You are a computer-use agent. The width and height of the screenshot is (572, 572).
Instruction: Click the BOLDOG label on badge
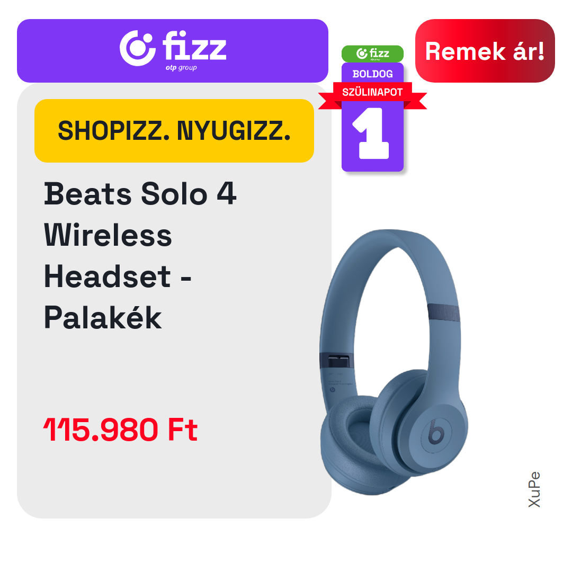coord(372,74)
